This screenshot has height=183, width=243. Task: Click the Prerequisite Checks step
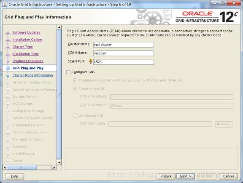pyautogui.click(x=28, y=139)
